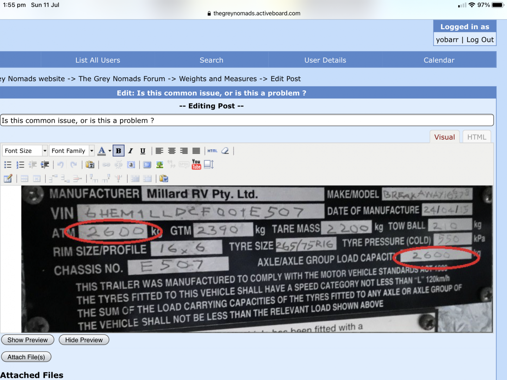Image resolution: width=507 pixels, height=380 pixels.
Task: Apply the current text color
Action: click(x=102, y=151)
